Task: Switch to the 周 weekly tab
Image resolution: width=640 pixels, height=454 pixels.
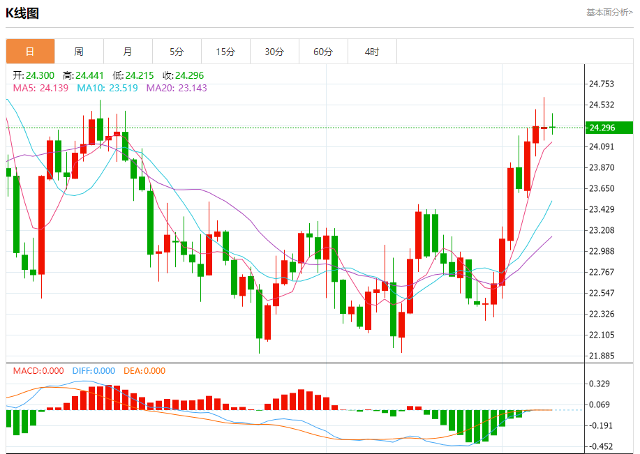Action: tap(79, 52)
